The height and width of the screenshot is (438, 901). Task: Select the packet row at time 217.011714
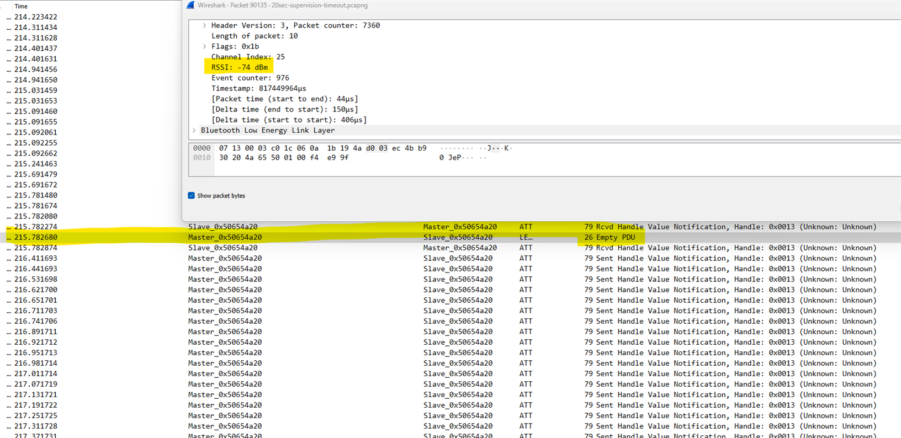coord(451,373)
